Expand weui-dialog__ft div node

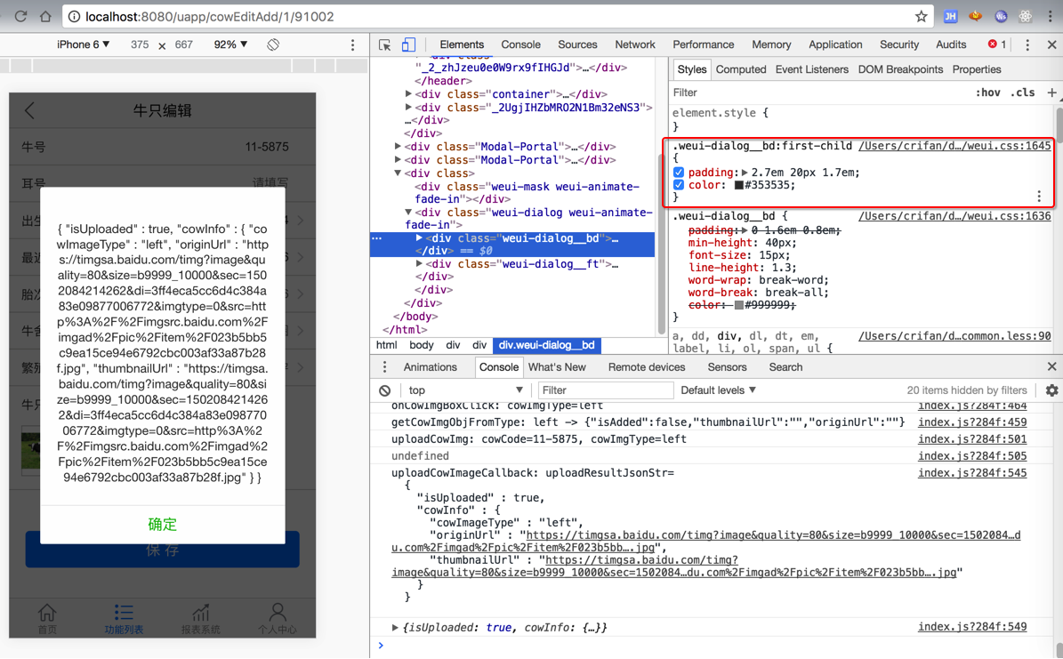(x=419, y=264)
